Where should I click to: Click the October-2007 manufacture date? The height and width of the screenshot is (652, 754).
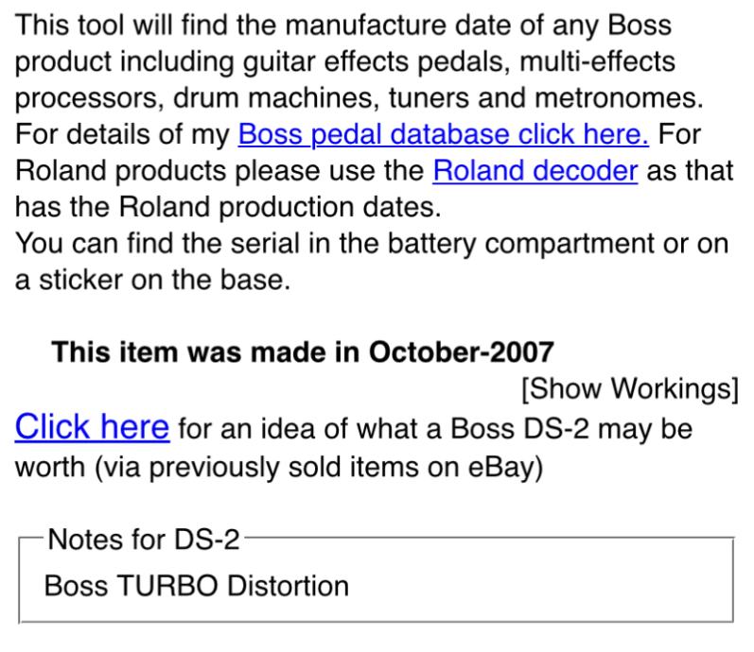pos(461,352)
